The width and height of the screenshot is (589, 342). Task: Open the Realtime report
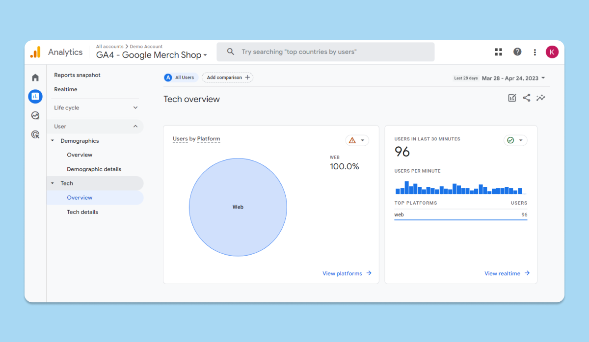tap(66, 89)
